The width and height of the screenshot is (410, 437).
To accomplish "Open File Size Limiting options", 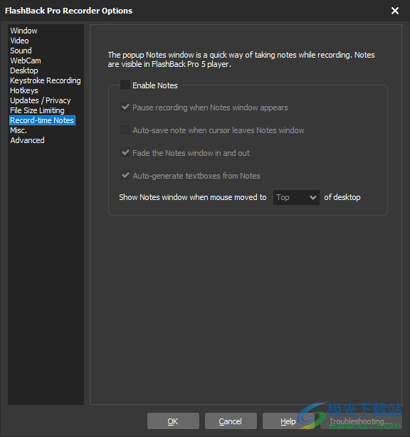I will click(37, 110).
